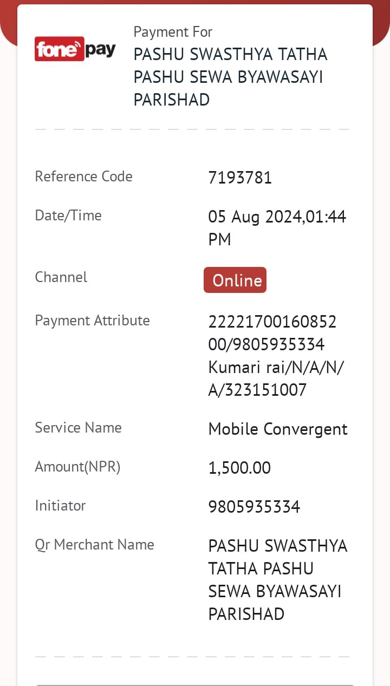Click the Reference Code label
Screen dimensions: 390x686
click(x=83, y=177)
